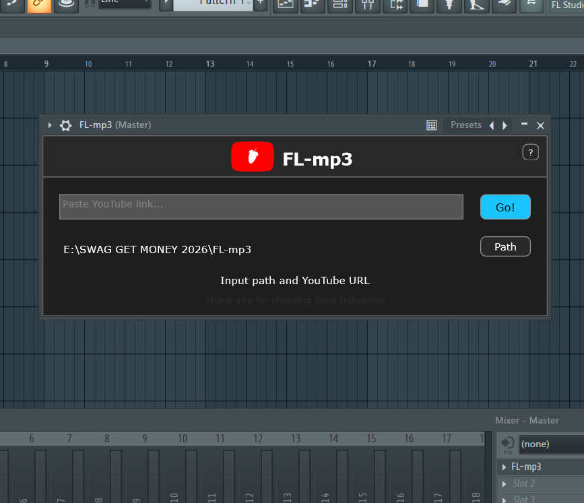Add new pattern with plus button
This screenshot has height=503, width=584.
261,5
